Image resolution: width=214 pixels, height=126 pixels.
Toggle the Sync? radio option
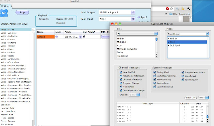139,17
